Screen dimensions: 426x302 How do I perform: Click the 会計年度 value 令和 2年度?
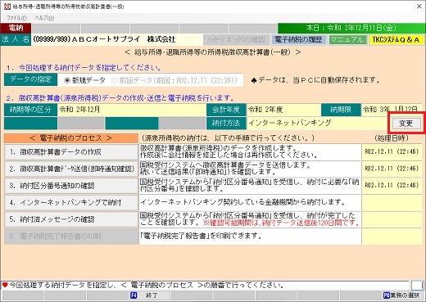(283, 110)
